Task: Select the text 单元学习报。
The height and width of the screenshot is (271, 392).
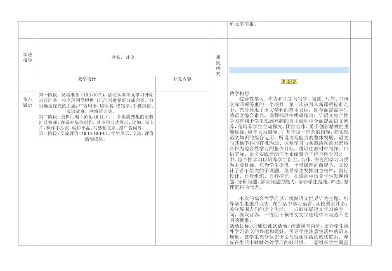Action: tap(243, 24)
